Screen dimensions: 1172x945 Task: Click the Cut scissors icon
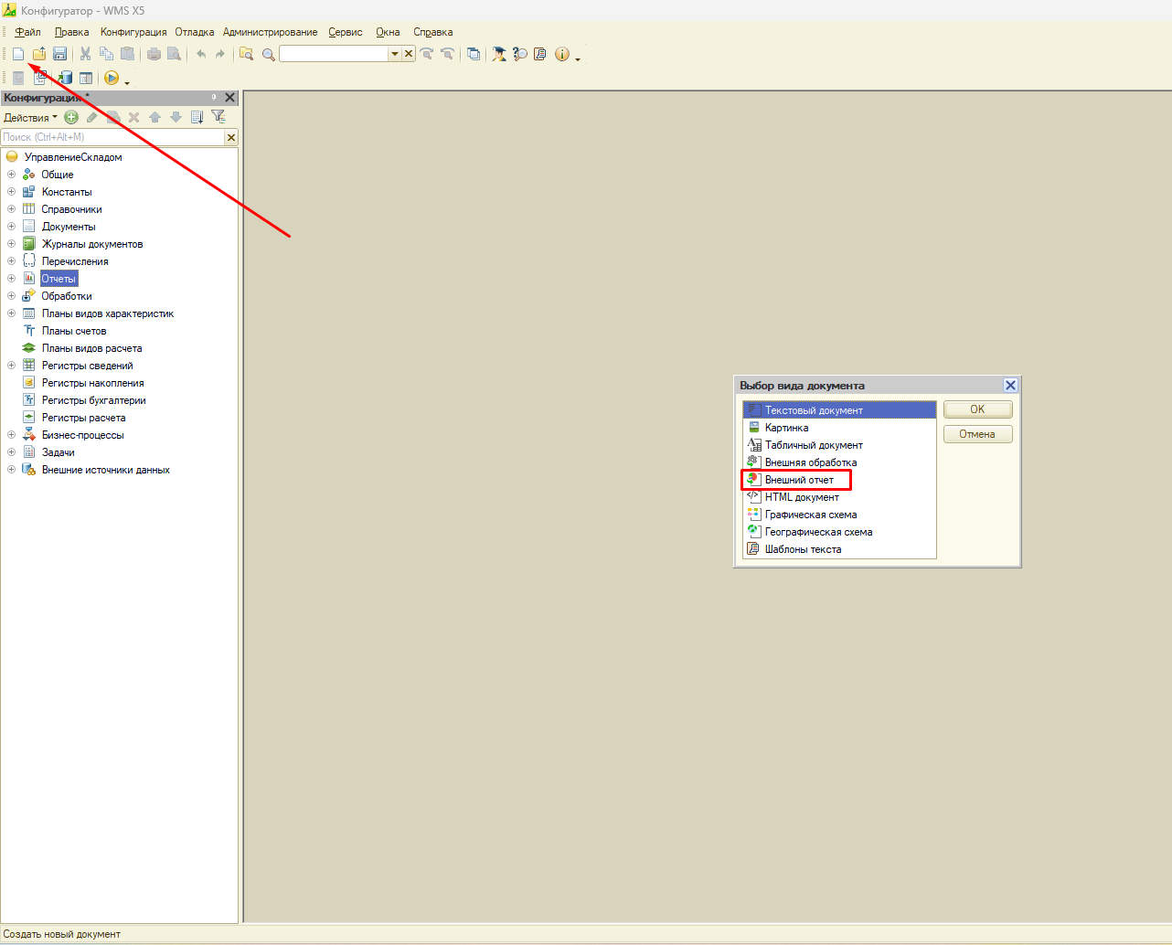(85, 54)
